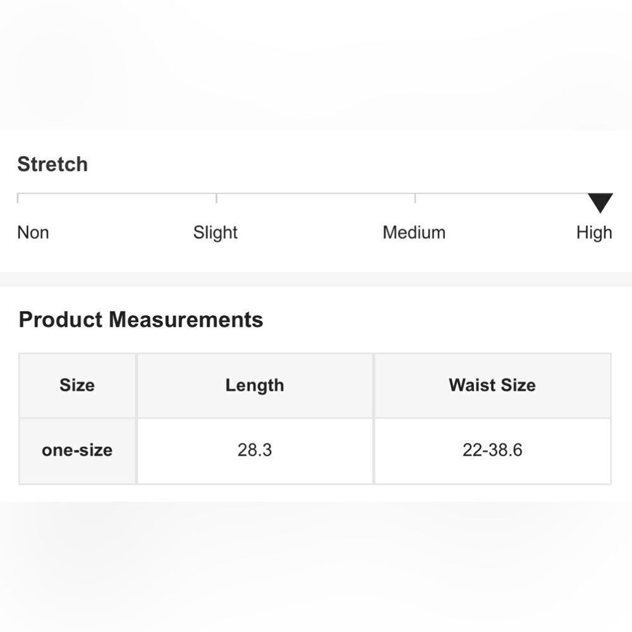
Task: Click the 22-38.6 waist size cell
Action: tap(492, 451)
